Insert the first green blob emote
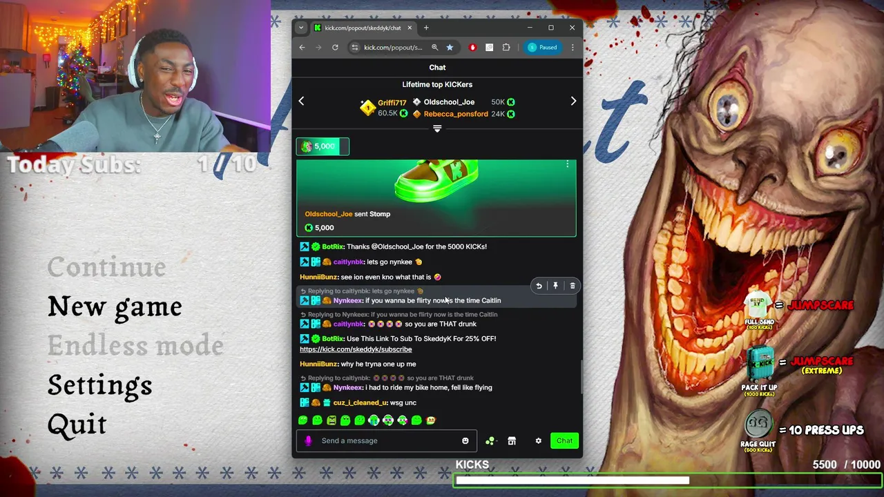The height and width of the screenshot is (497, 884). coord(303,420)
